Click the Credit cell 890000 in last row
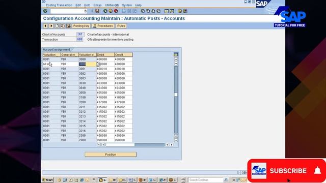Viewport: 326px width, 183px height. pyautogui.click(x=123, y=140)
